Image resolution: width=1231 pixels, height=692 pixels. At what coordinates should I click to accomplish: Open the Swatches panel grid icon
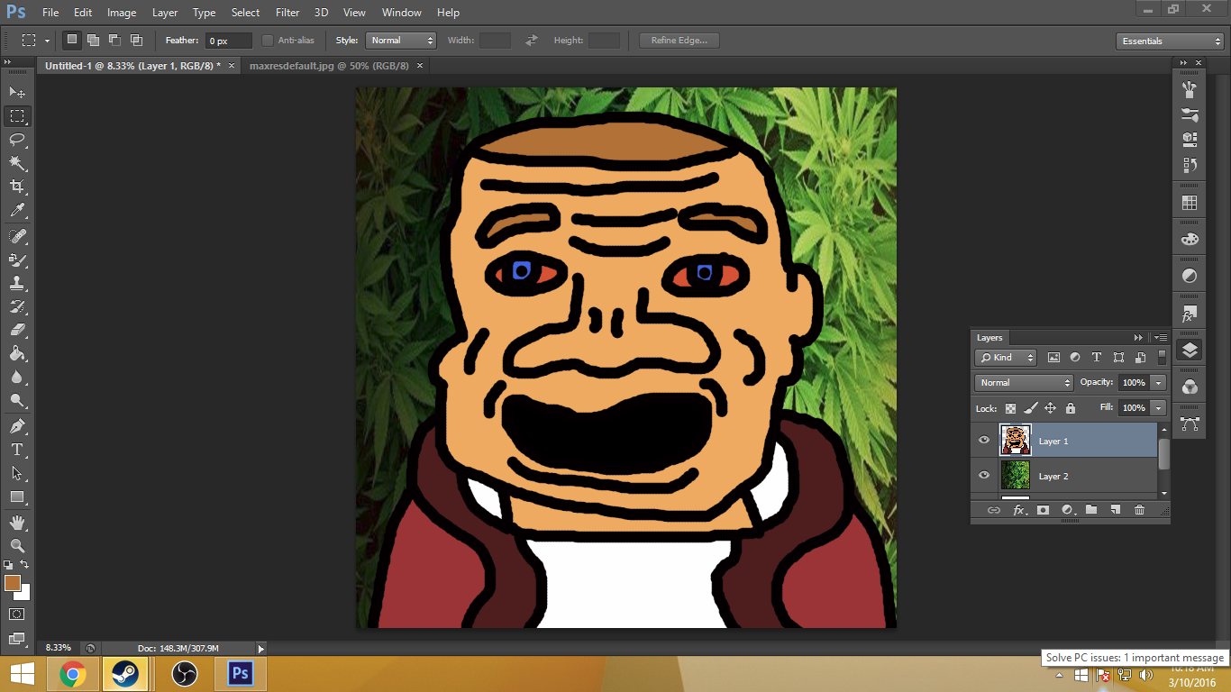[1190, 204]
